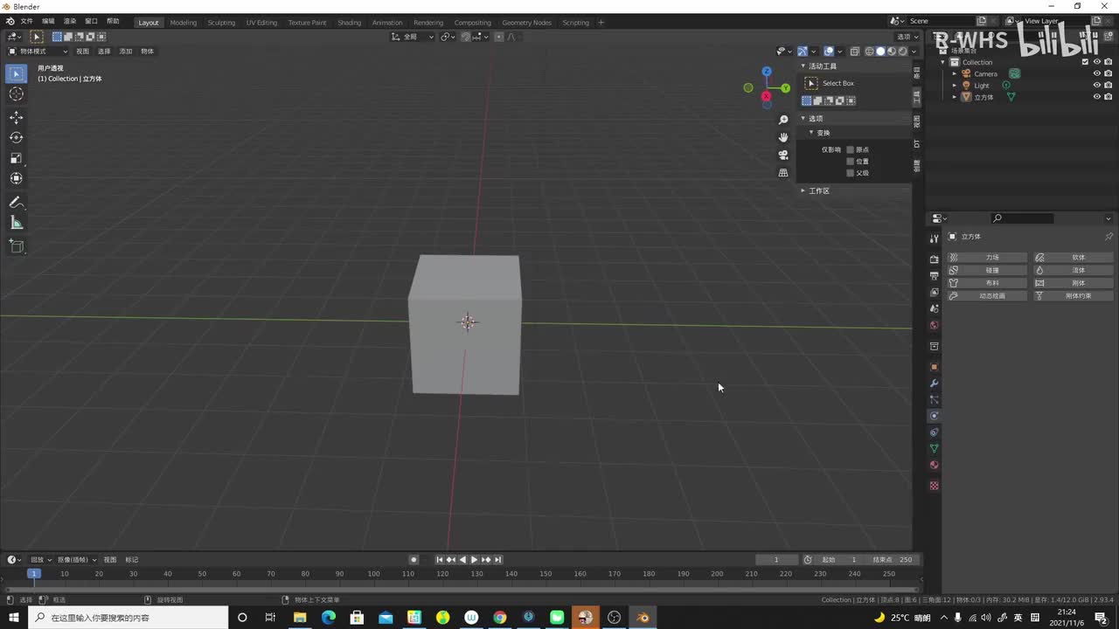Add 碰撞 physics to the object
The image size is (1119, 629).
click(x=988, y=270)
